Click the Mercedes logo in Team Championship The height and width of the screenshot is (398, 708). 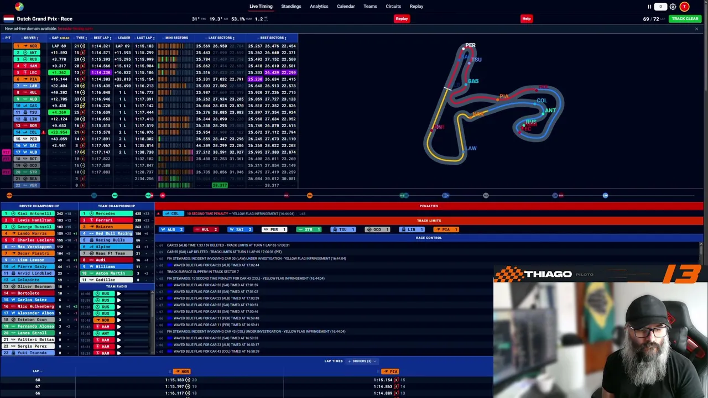(x=92, y=213)
